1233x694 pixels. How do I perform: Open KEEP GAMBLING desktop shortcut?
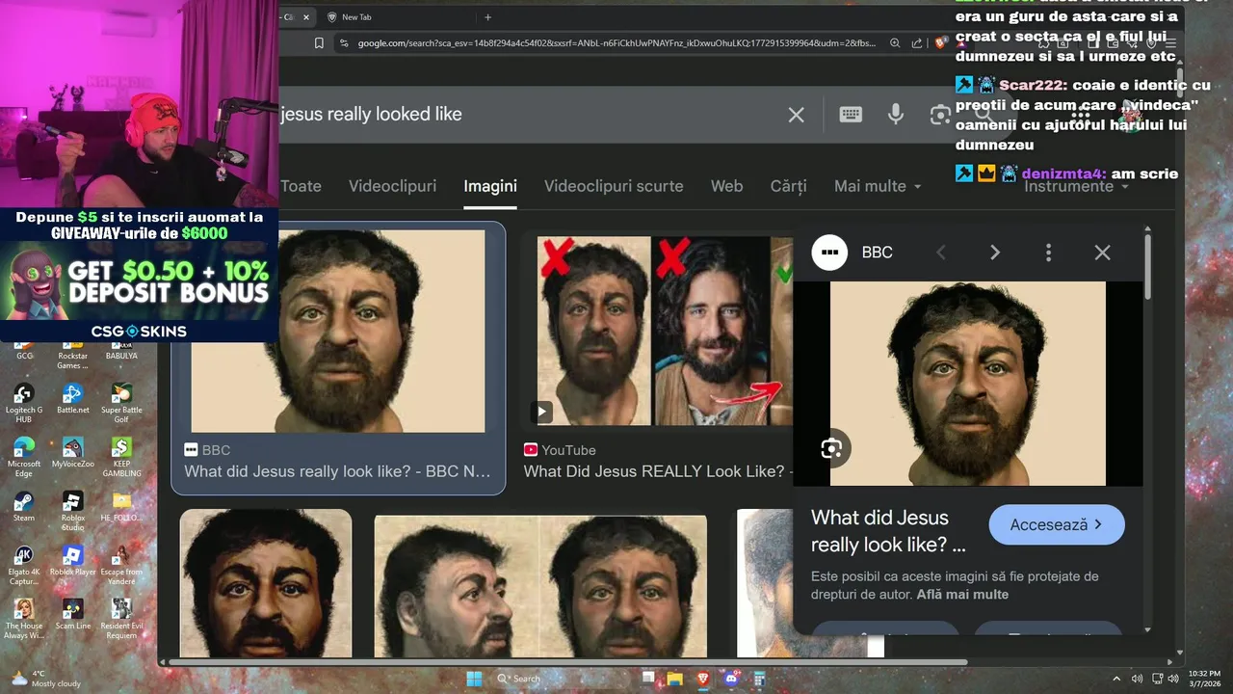coord(121,457)
